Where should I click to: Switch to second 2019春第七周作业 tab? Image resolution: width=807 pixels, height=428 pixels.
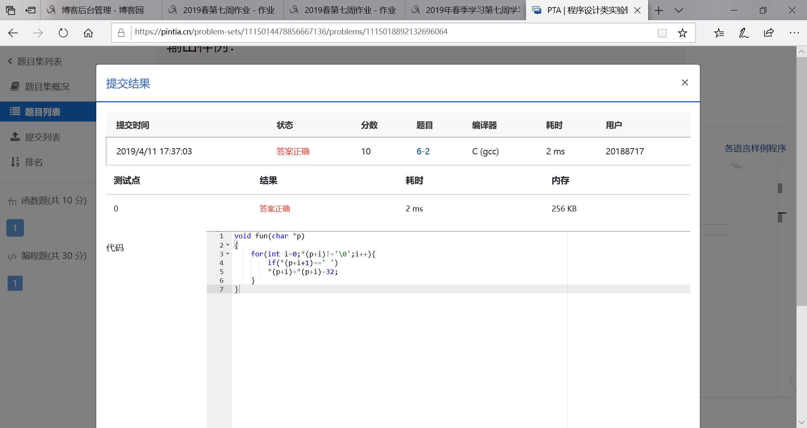click(x=223, y=10)
